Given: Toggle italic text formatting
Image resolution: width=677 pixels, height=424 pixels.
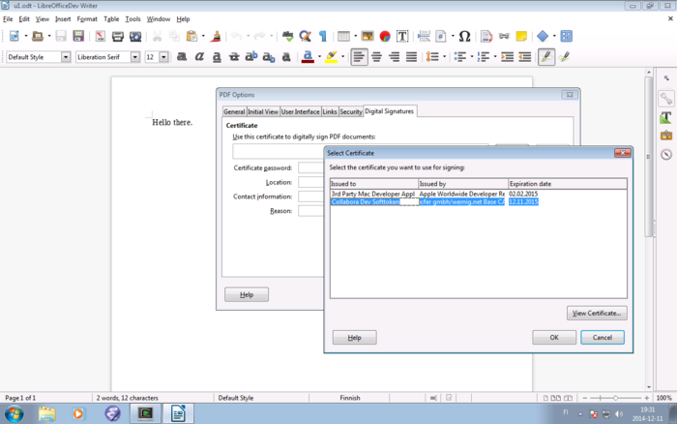Looking at the screenshot, I should pos(198,57).
